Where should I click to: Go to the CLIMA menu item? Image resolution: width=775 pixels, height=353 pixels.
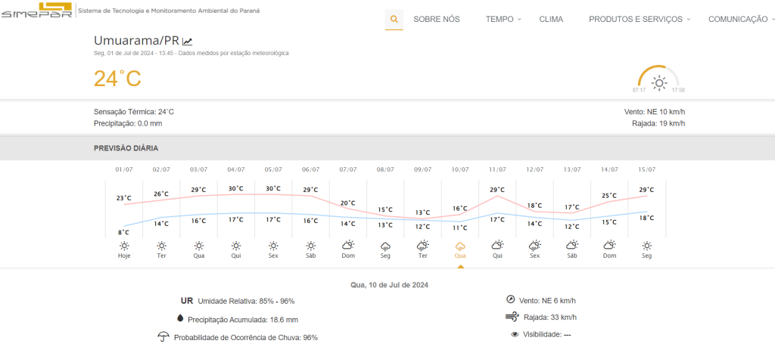(x=551, y=20)
